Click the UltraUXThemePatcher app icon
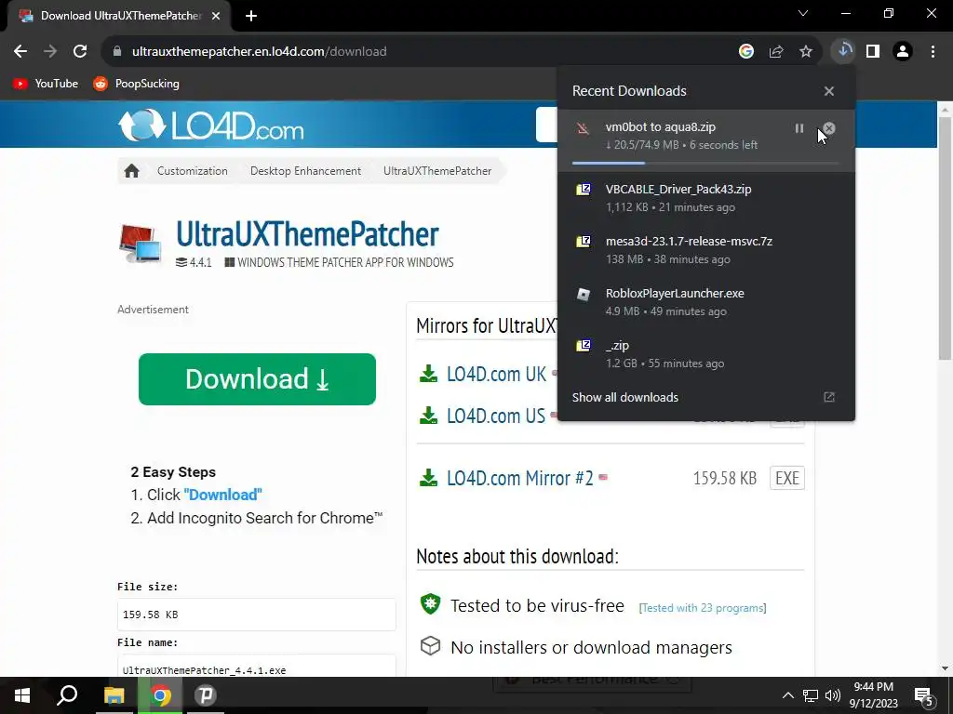 coord(141,244)
